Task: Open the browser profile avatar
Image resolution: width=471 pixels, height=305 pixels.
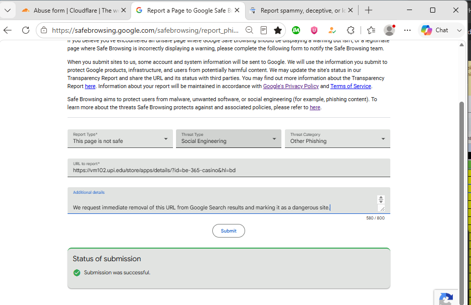Action: pyautogui.click(x=389, y=30)
